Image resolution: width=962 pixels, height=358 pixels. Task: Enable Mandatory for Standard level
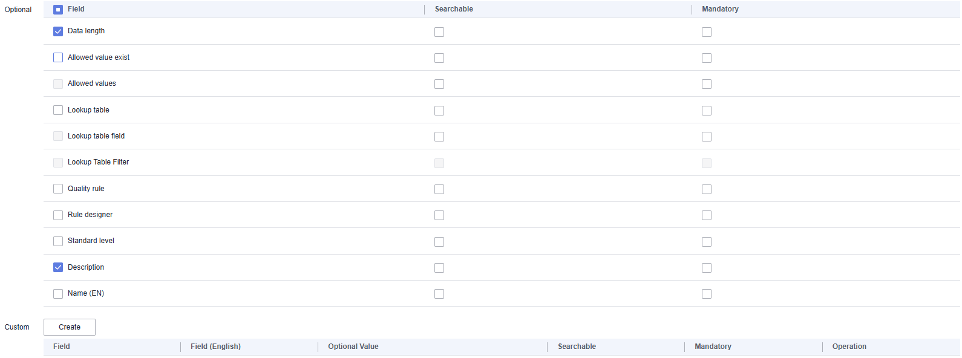pyautogui.click(x=707, y=242)
